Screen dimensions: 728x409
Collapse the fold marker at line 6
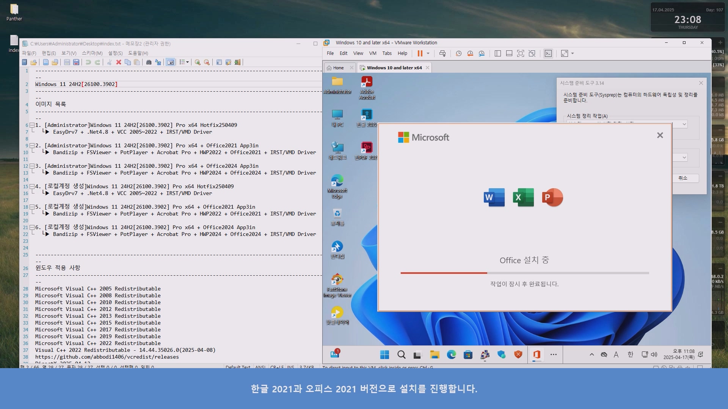(32, 125)
